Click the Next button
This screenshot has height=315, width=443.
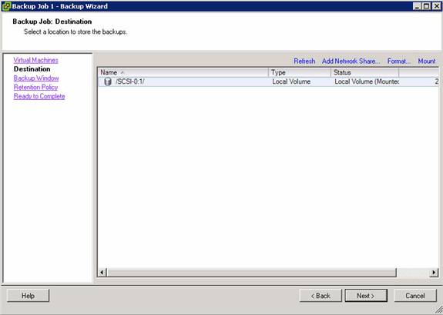pos(366,296)
